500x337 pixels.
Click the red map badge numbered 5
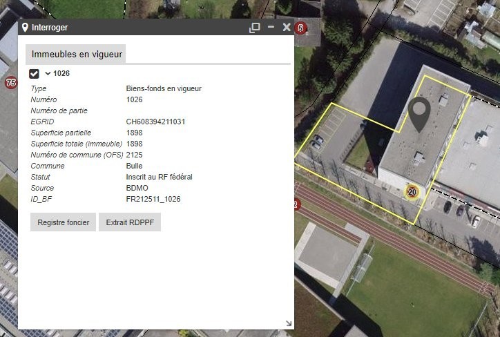300,28
